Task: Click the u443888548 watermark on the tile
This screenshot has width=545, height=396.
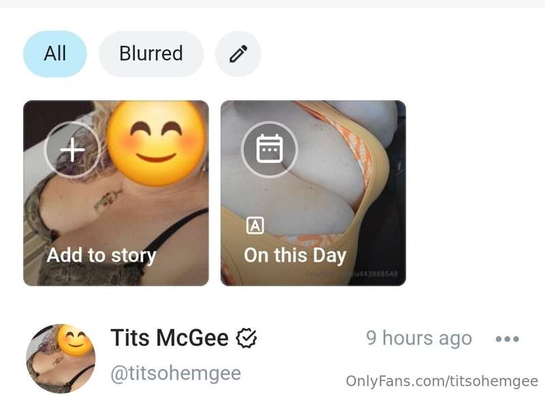Action: (376, 273)
